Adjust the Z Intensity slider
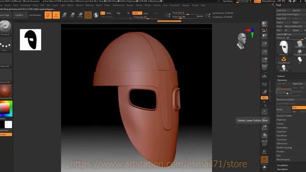 147,17
